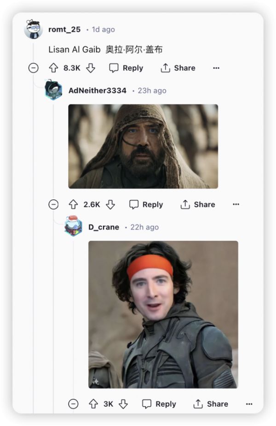Open AdNeither3334 username link

[98, 90]
